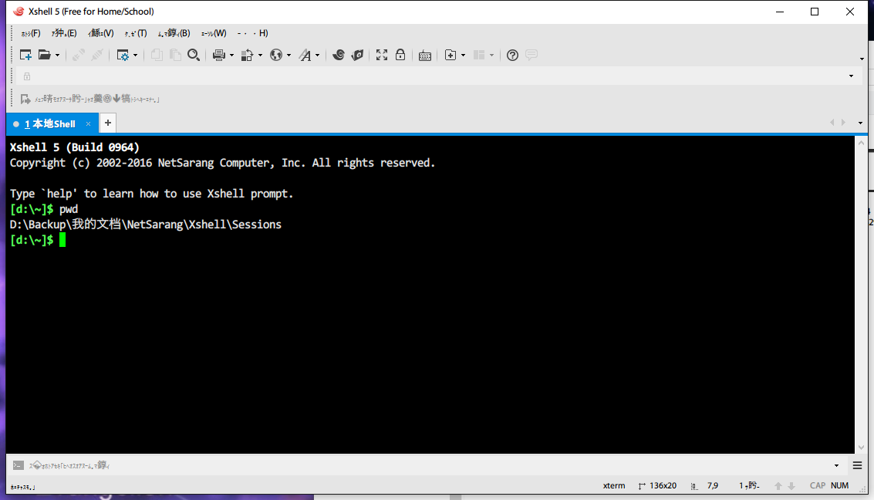Expand the font 'A' dropdown arrow
Viewport: 874px width, 500px height.
pyautogui.click(x=317, y=55)
